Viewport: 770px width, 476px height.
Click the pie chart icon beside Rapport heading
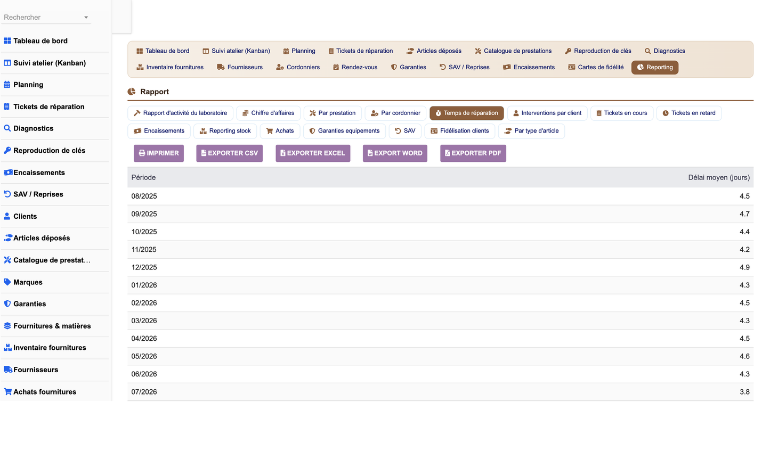pos(132,92)
